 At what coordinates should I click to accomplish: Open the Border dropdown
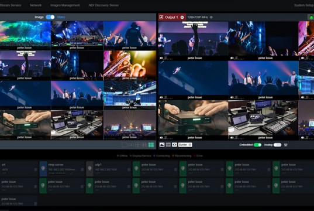[185, 145]
